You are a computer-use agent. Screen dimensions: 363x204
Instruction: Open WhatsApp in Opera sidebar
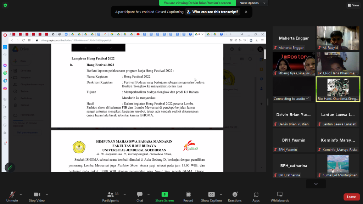point(5,73)
